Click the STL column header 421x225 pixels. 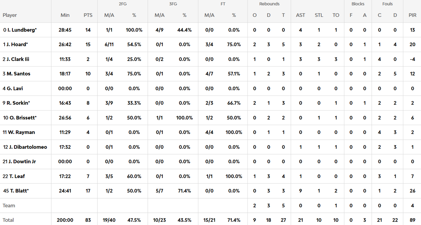coord(319,15)
